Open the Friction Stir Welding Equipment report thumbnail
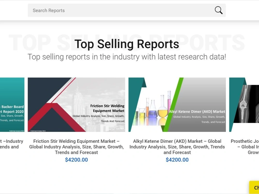The height and width of the screenshot is (194, 259). pyautogui.click(x=76, y=105)
